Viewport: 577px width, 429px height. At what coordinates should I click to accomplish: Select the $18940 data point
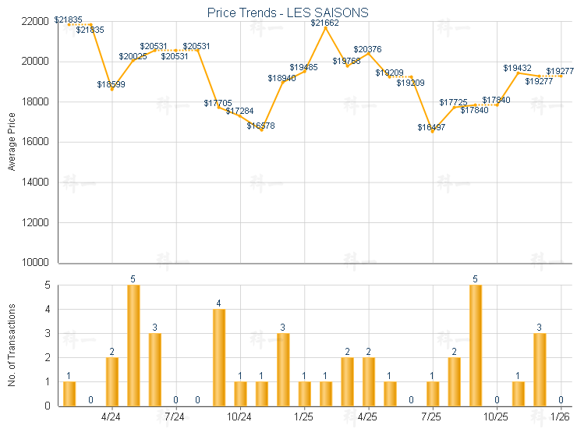tap(283, 82)
